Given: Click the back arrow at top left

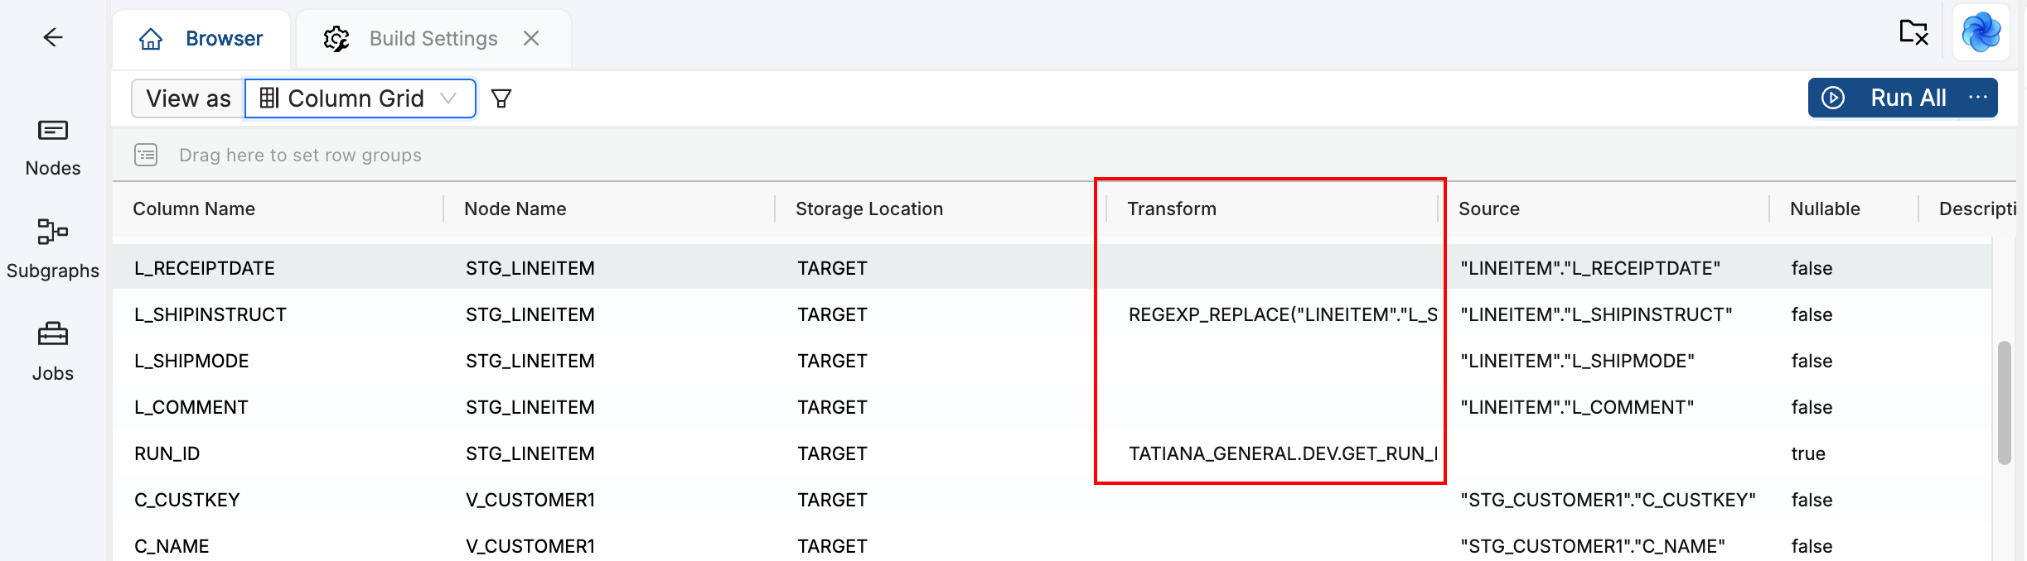Looking at the screenshot, I should coord(53,37).
